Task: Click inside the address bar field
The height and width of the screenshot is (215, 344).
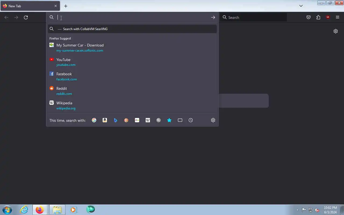Action: pyautogui.click(x=132, y=17)
